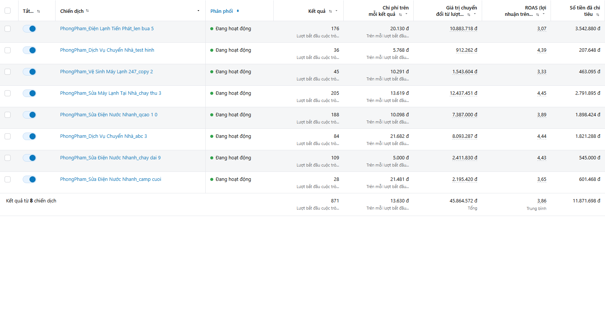Click conversion value 7.387.000 đ
Image resolution: width=605 pixels, height=321 pixels.
click(465, 115)
